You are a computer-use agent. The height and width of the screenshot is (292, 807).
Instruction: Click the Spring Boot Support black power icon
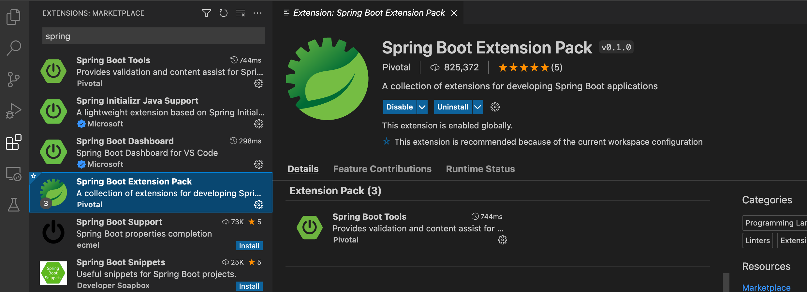(x=53, y=232)
